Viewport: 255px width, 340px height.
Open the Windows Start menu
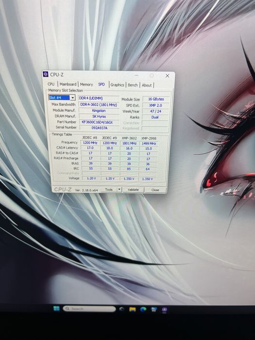[56, 308]
